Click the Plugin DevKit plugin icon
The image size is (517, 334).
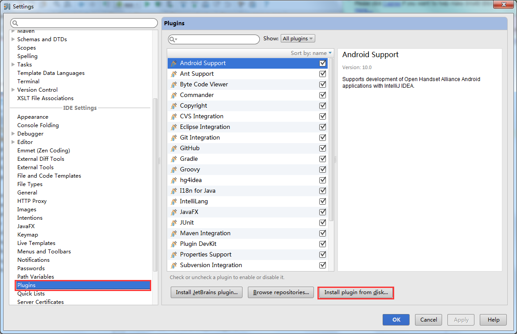(174, 244)
